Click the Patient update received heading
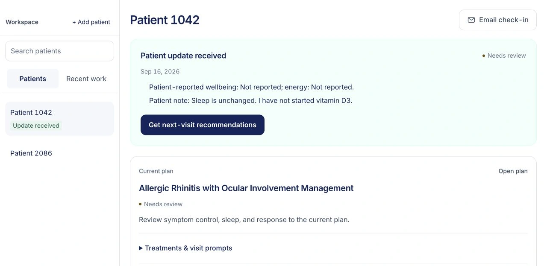The height and width of the screenshot is (266, 547). (x=183, y=56)
